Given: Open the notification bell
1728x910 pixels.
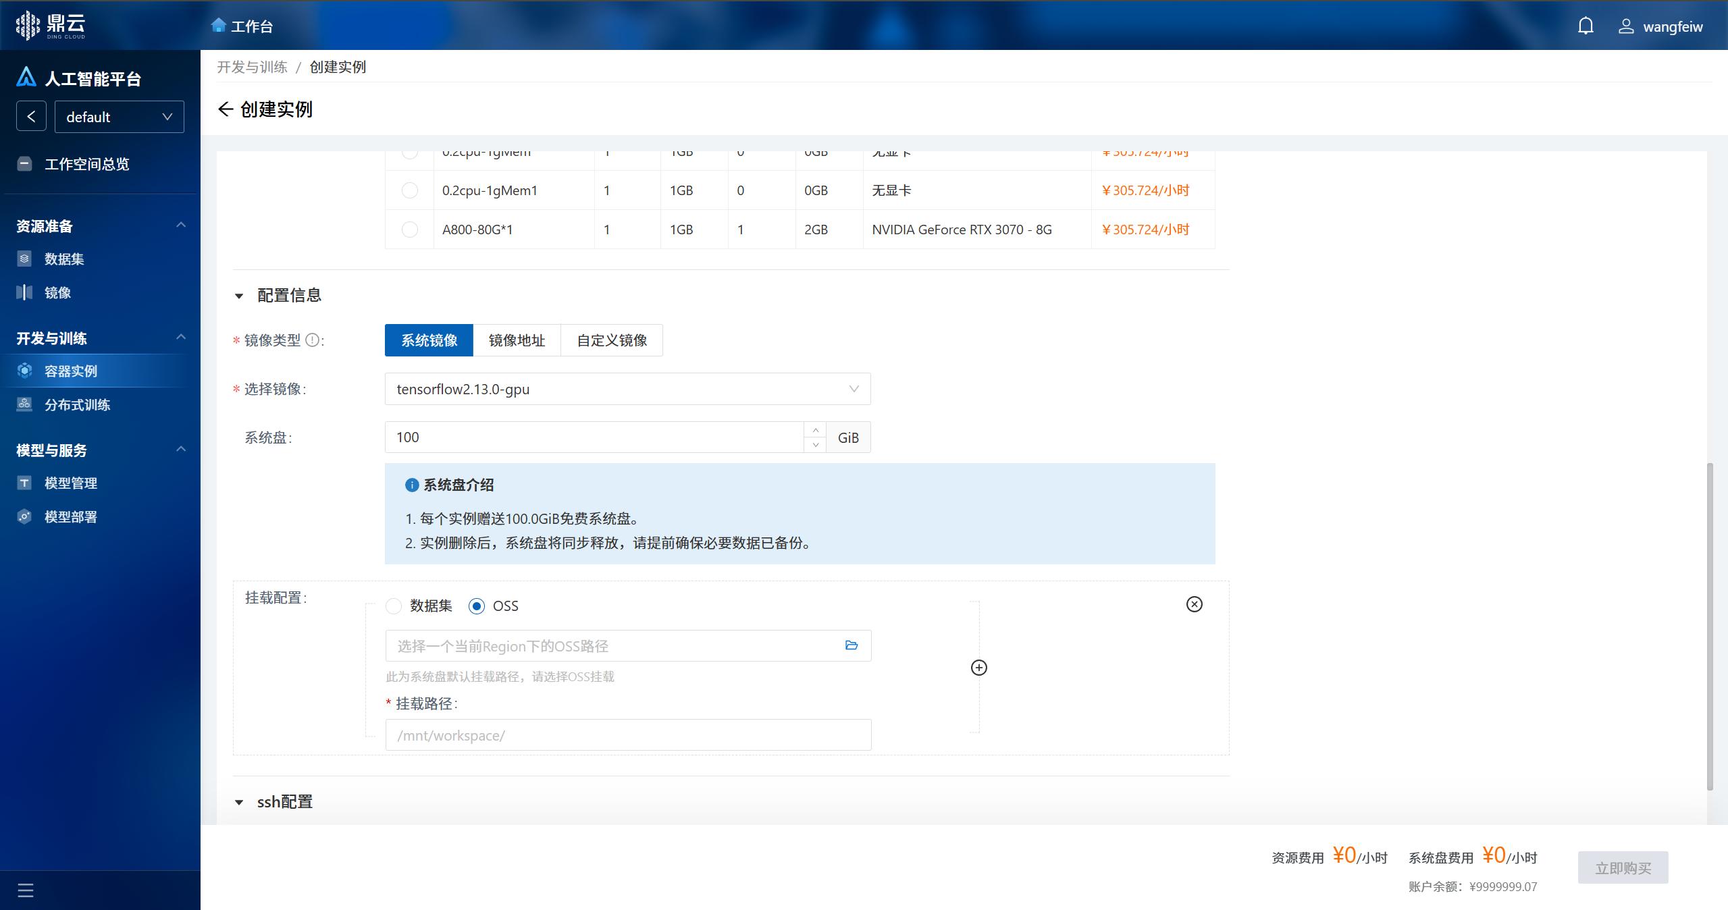Looking at the screenshot, I should point(1586,26).
